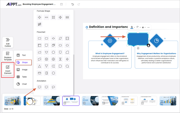The height and width of the screenshot is (113, 180).
Task: Insert the flowchart decision diamond
Action: click(53, 38)
